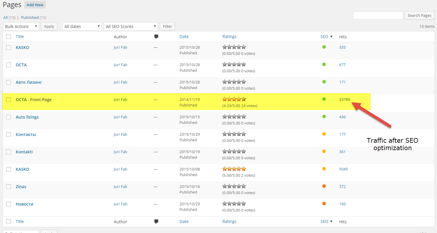Click the comments bubble icon in header
Viewport: 437px width, 233px height.
[156, 37]
